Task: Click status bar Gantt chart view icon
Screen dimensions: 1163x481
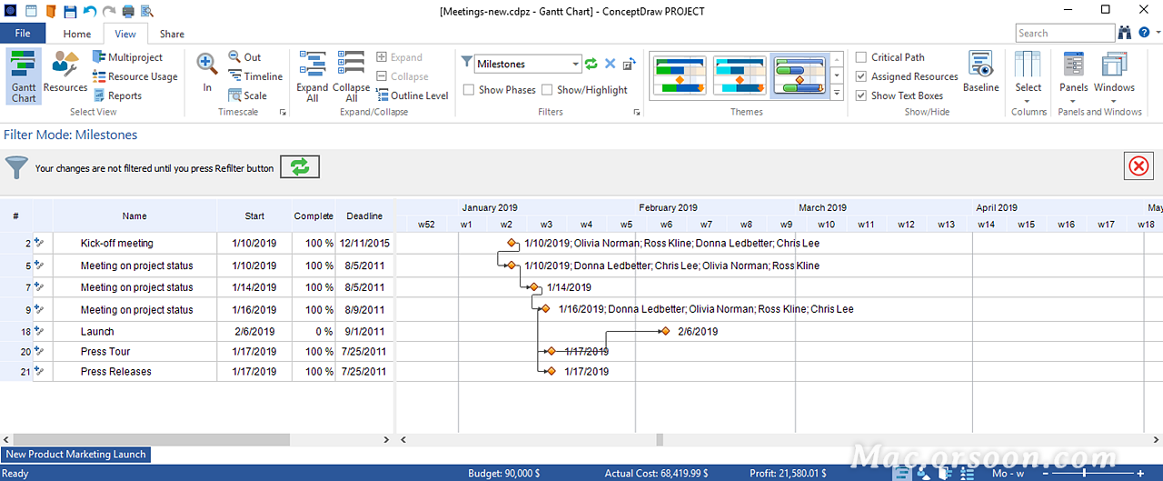Action: pyautogui.click(x=902, y=473)
